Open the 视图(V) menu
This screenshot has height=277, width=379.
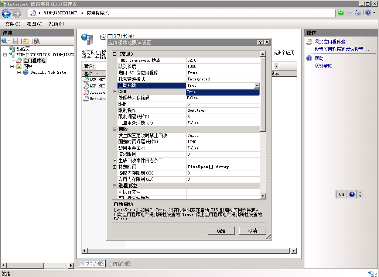tap(35, 24)
